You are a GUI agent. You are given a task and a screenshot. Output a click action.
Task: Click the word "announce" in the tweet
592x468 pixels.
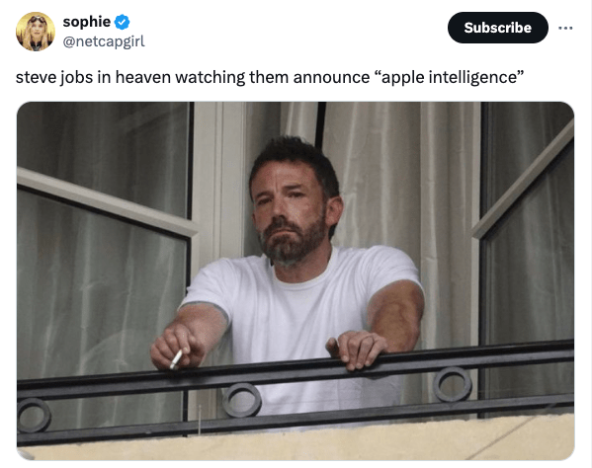tap(331, 77)
